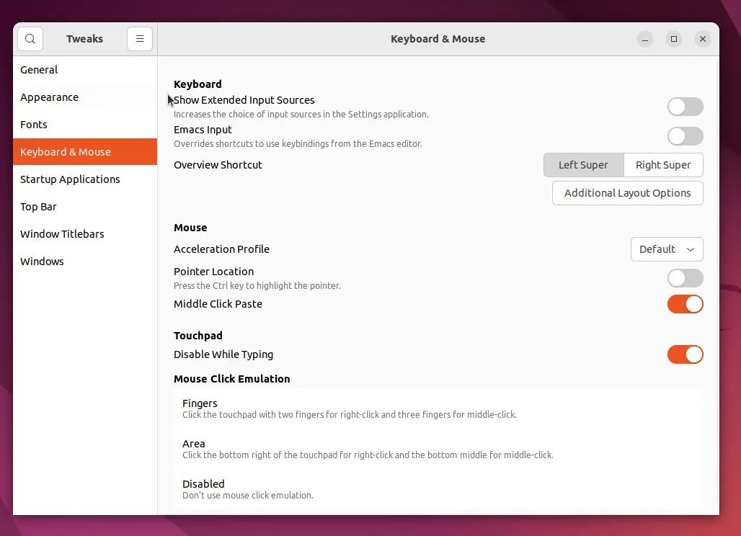Turn off Disable While Typing for touchpad

684,354
